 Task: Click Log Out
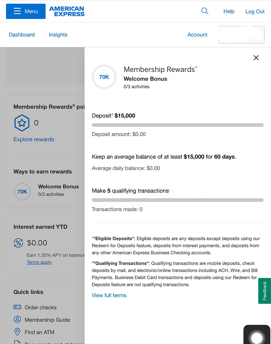coord(255,11)
